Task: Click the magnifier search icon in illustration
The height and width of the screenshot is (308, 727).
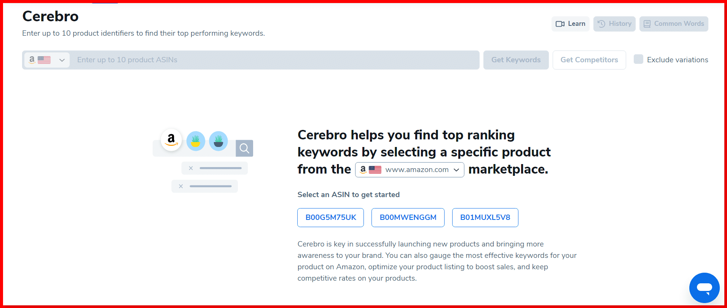Action: click(244, 148)
